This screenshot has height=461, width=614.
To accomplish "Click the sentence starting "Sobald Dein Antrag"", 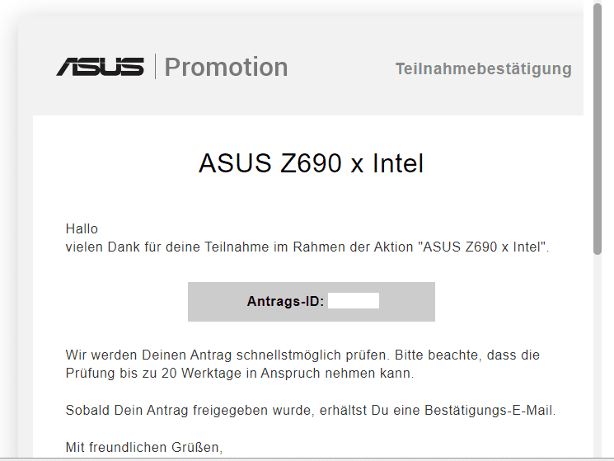I will click(206, 410).
